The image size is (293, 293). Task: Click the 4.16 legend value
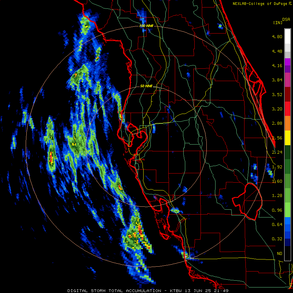277,65
